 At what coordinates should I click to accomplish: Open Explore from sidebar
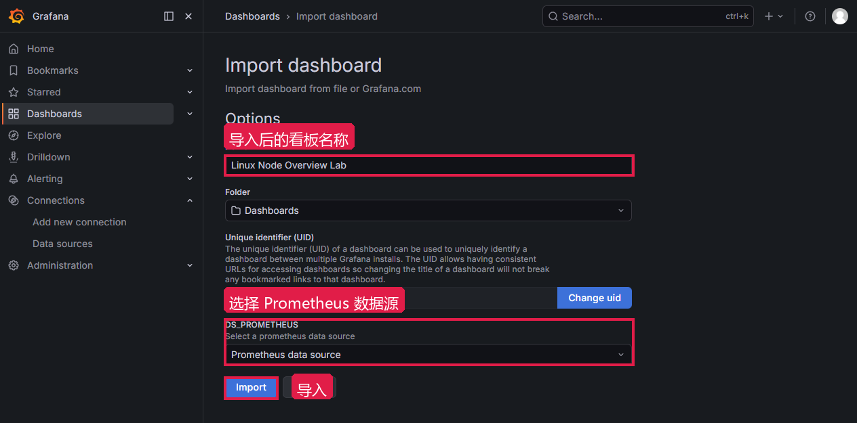(44, 135)
